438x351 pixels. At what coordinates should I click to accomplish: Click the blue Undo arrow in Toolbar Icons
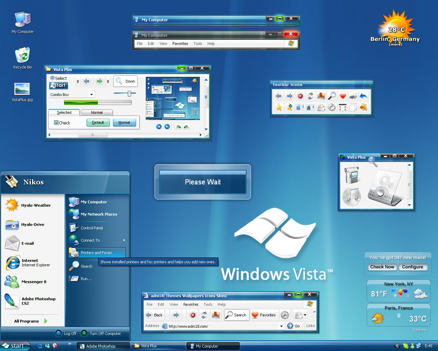(x=363, y=96)
